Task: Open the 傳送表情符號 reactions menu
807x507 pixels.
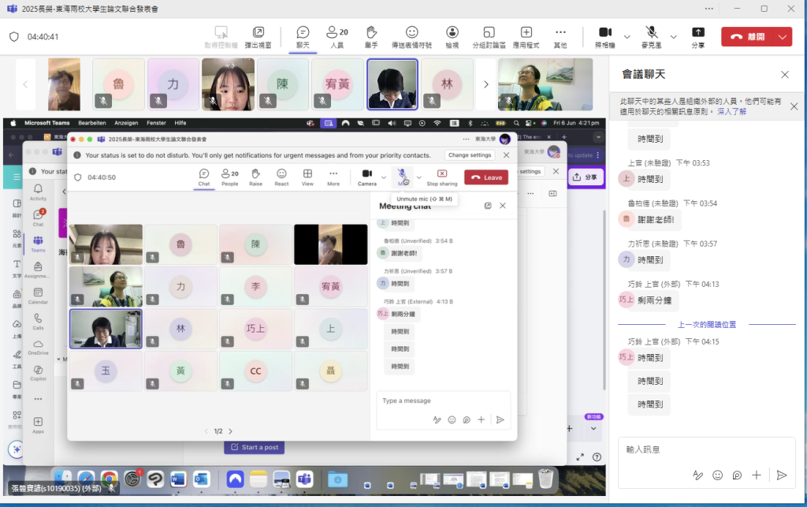Action: (411, 38)
